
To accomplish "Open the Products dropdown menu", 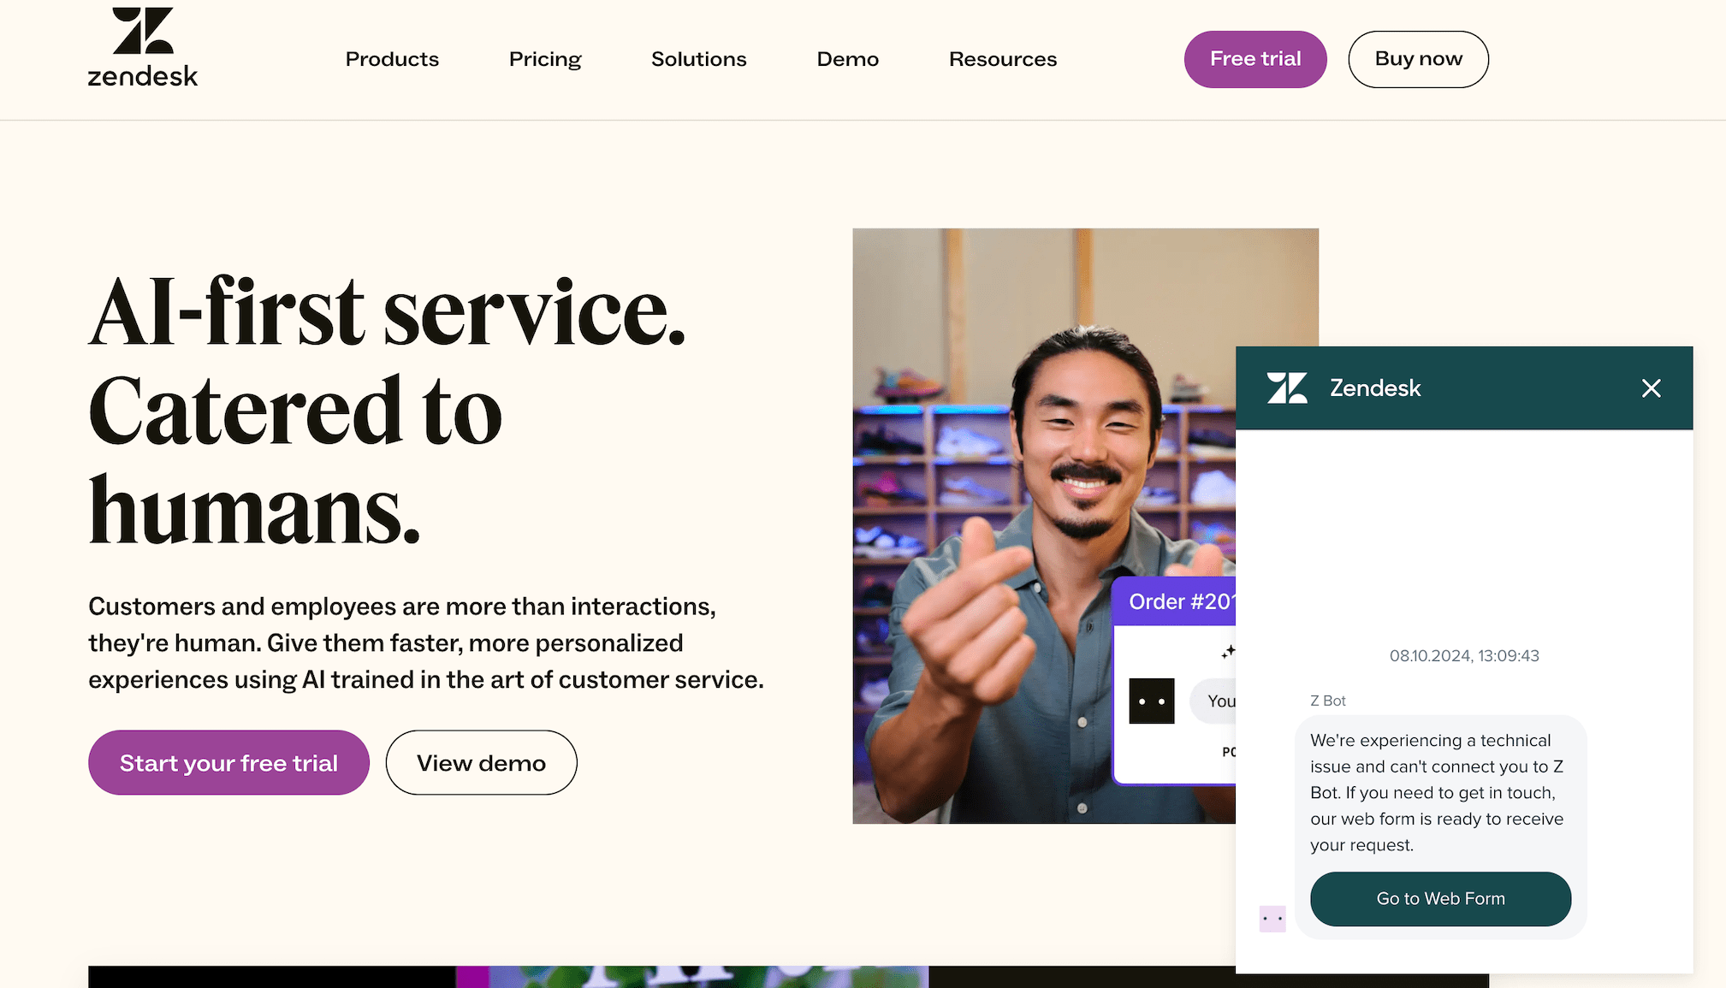I will [391, 59].
